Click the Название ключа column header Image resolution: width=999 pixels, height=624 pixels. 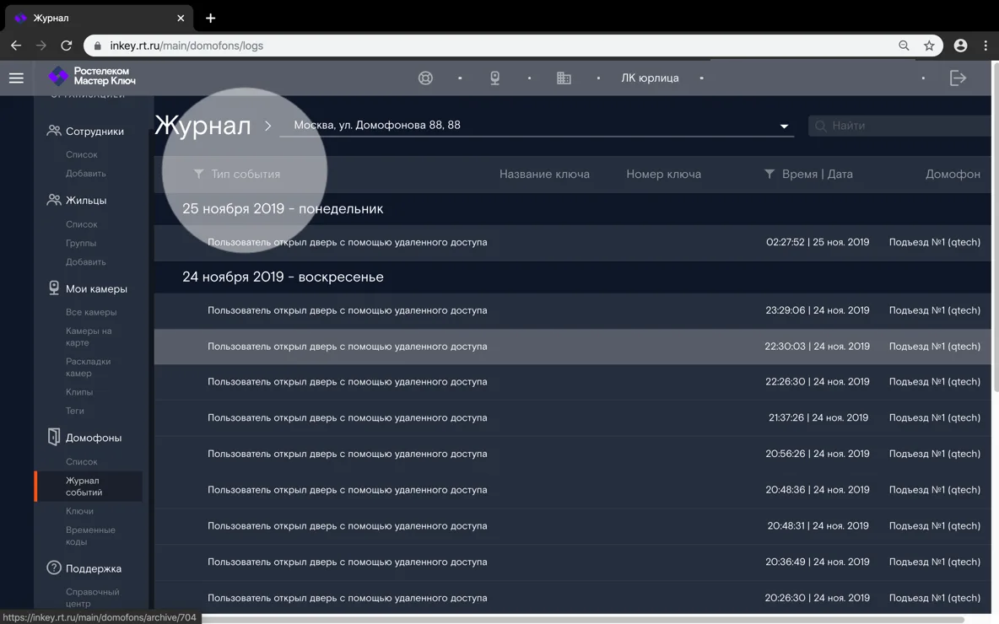544,174
